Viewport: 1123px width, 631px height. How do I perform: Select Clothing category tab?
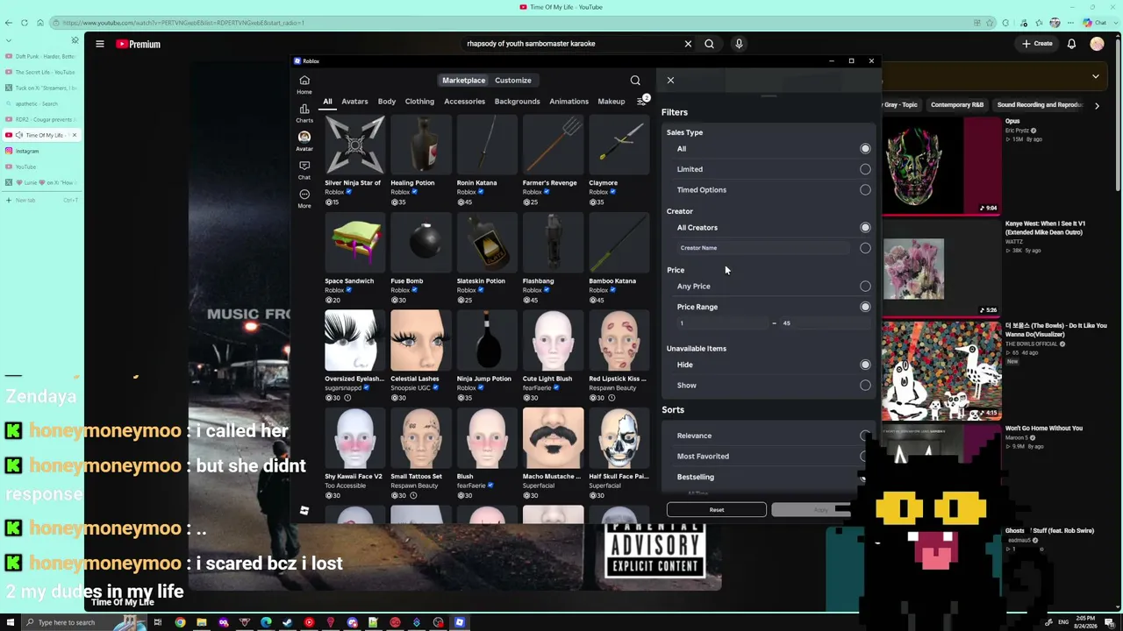419,102
